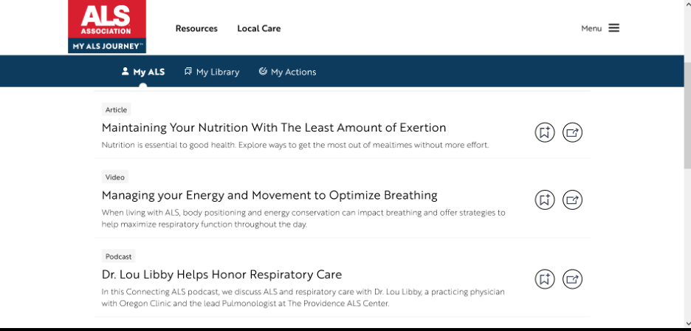
Task: Open the Resources navigation menu
Action: click(x=196, y=28)
